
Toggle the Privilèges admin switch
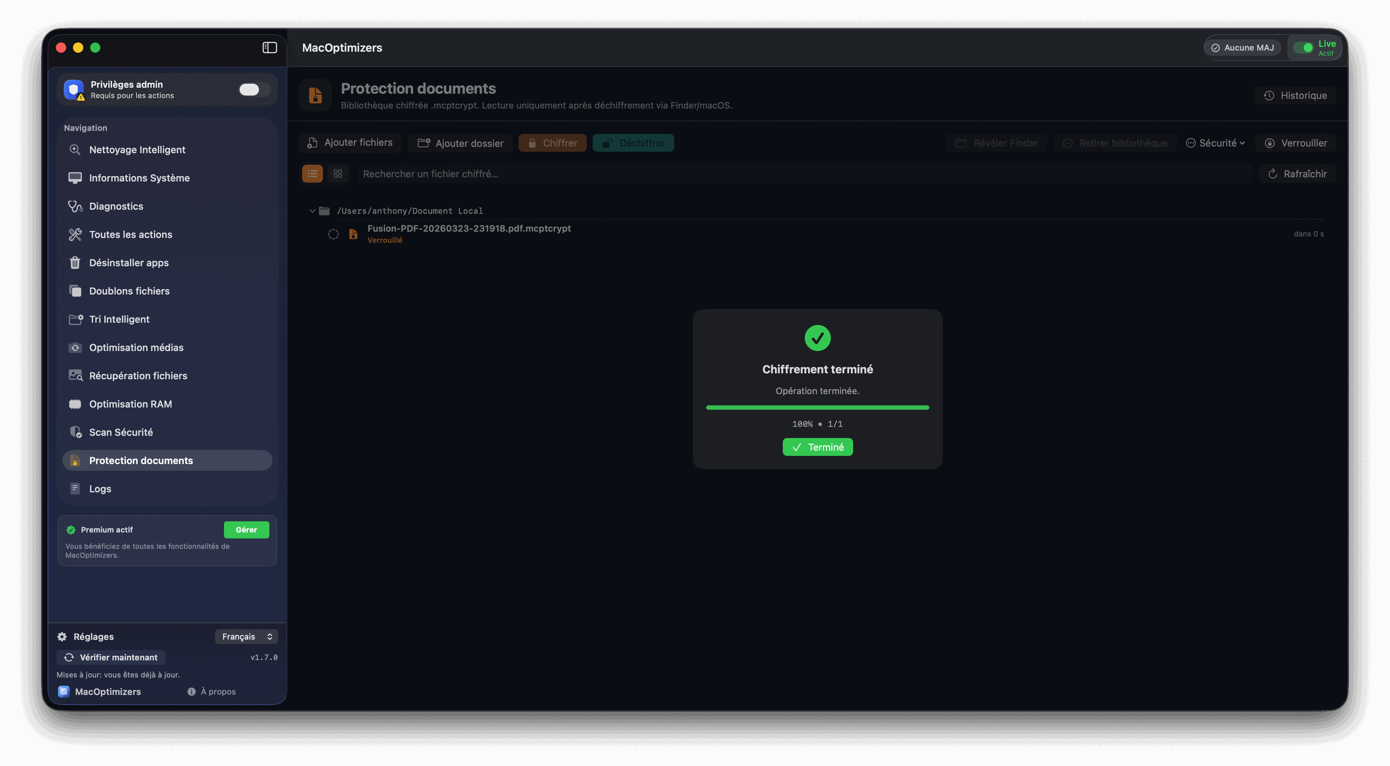click(x=254, y=90)
